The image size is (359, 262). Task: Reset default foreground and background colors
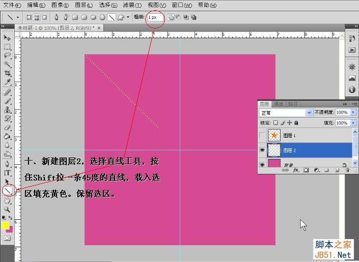tap(4, 217)
